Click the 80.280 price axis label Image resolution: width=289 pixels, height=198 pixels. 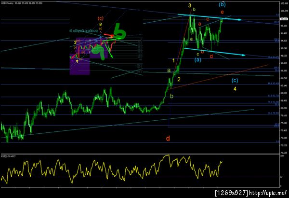284,108
